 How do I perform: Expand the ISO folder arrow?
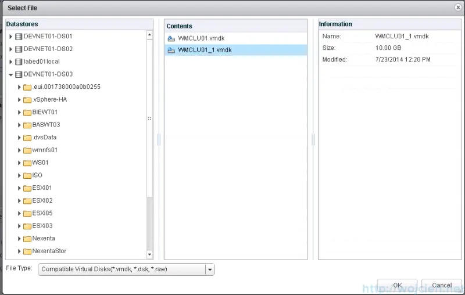[x=19, y=175]
